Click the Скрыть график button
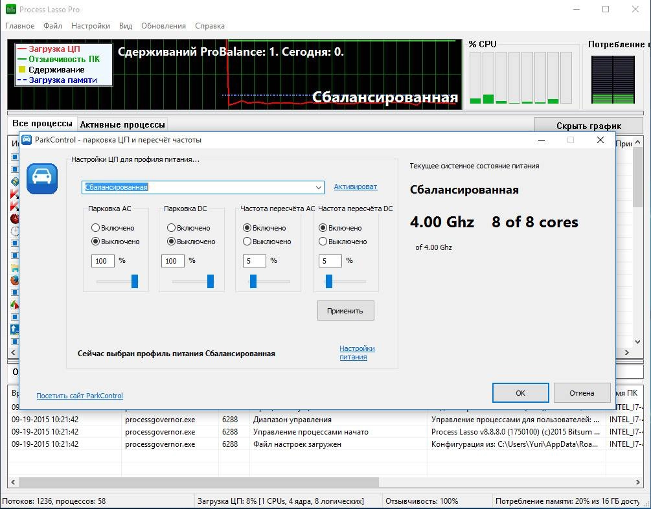The height and width of the screenshot is (509, 651). click(x=589, y=126)
